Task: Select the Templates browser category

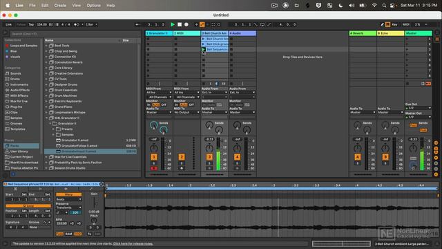Action: (x=17, y=129)
